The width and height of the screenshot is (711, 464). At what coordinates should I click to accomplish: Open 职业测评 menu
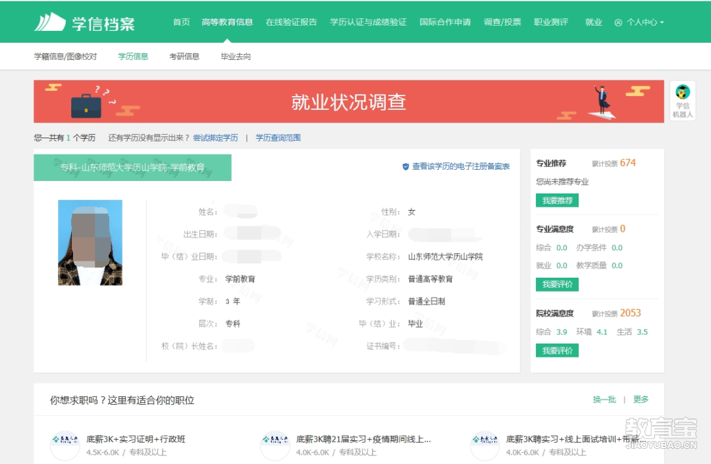tap(551, 22)
